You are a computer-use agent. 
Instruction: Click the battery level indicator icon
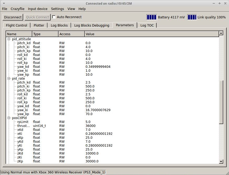click(x=152, y=17)
